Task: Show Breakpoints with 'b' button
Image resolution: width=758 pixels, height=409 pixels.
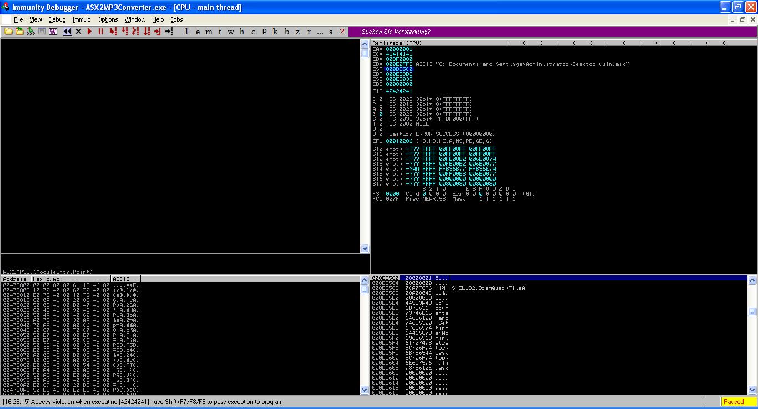Action: [286, 32]
